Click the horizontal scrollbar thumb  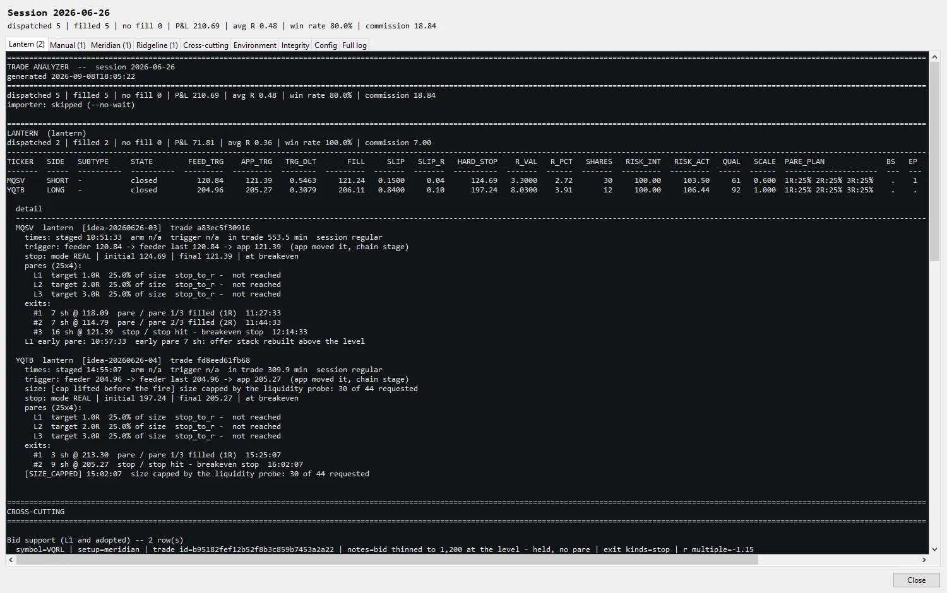tap(387, 560)
